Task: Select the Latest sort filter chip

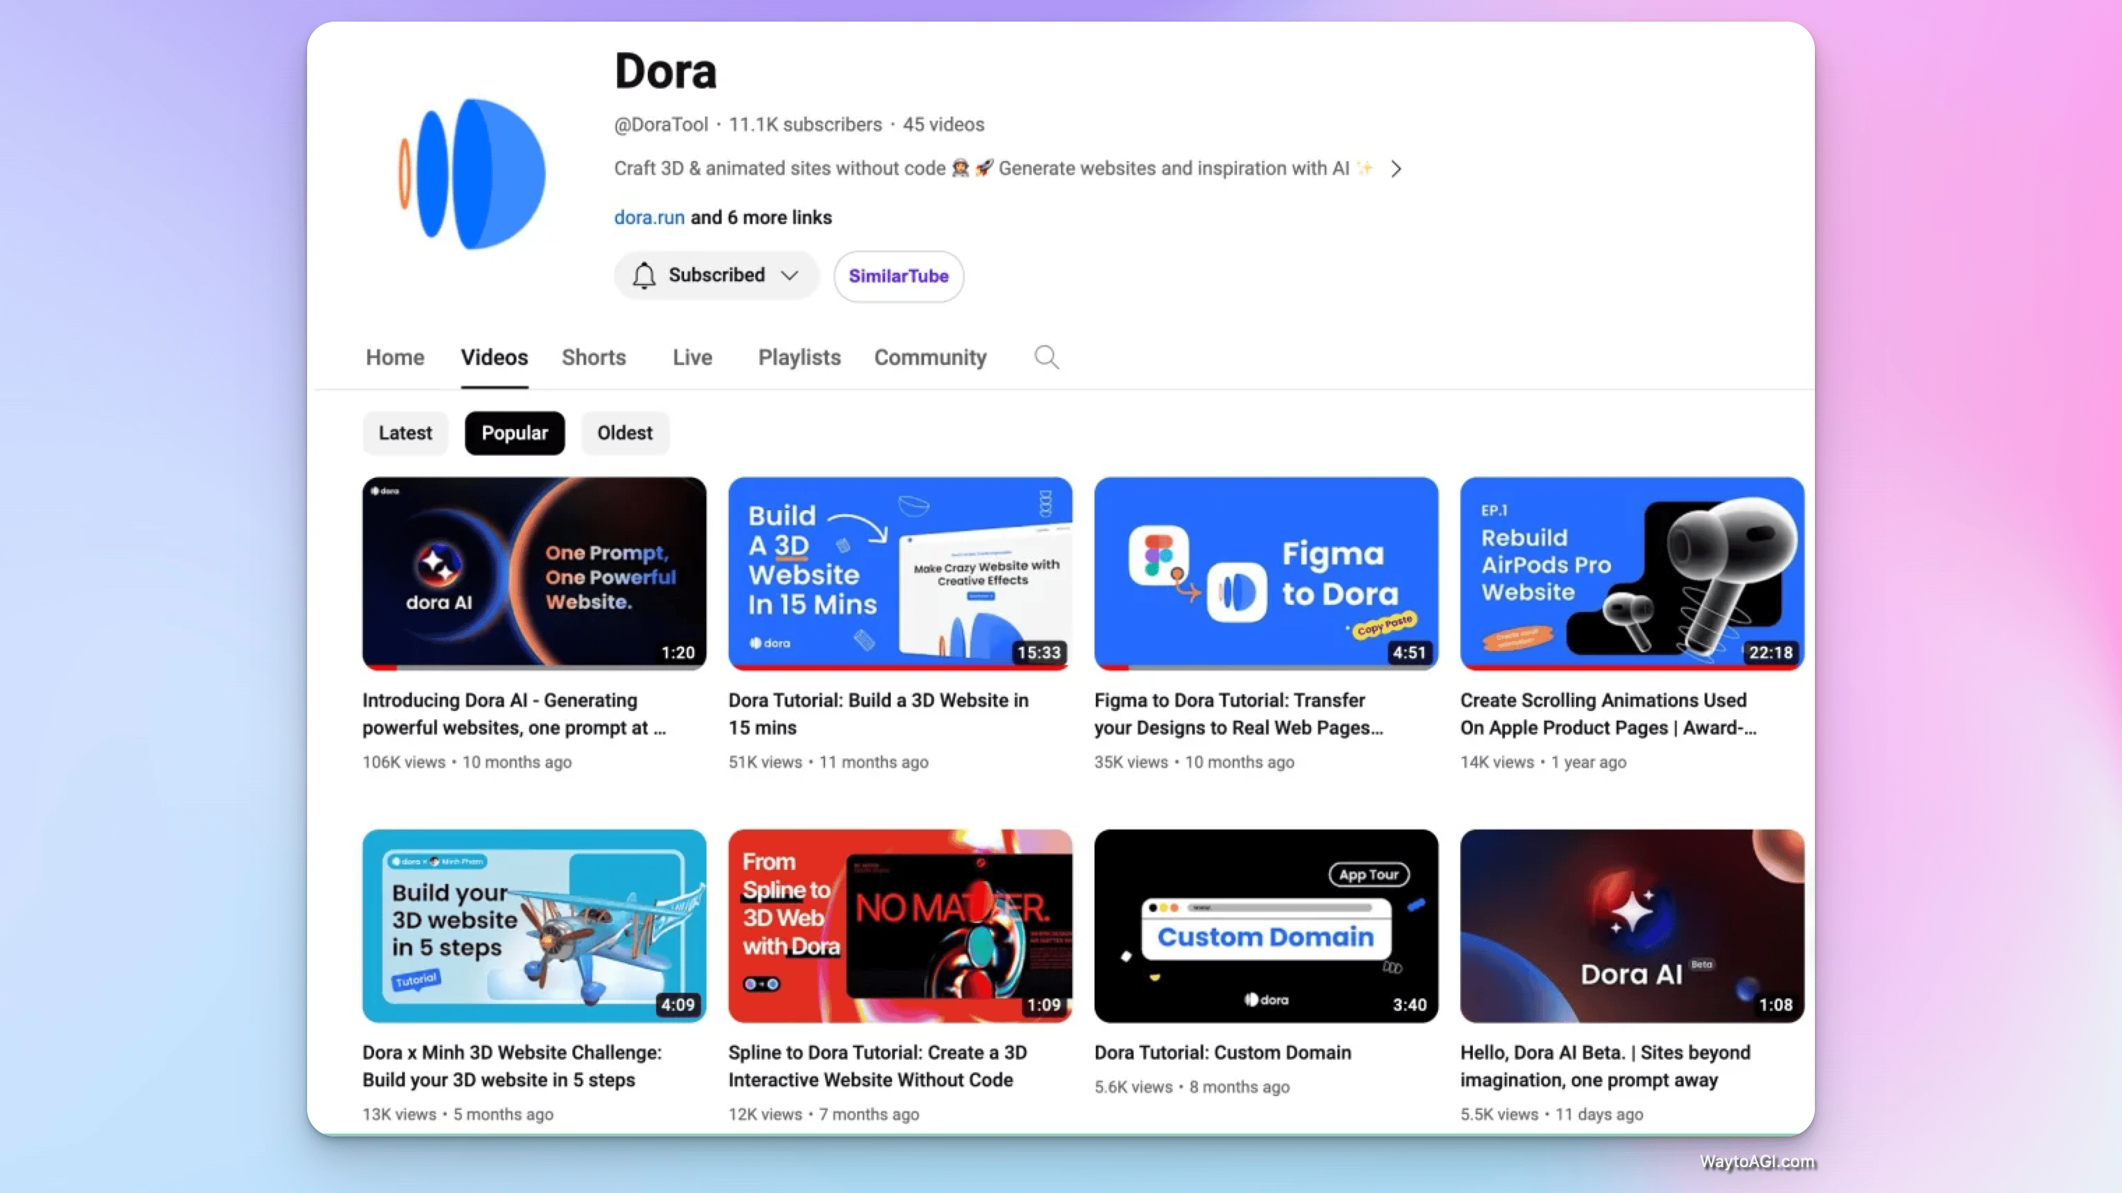Action: [x=404, y=433]
